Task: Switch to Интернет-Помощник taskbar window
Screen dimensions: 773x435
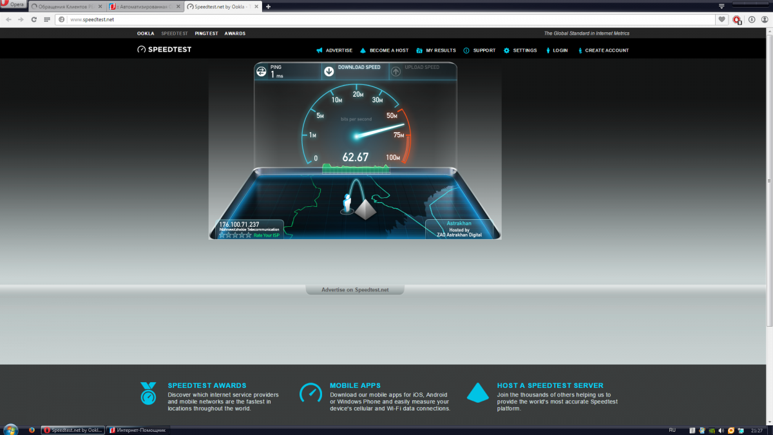Action: point(137,430)
